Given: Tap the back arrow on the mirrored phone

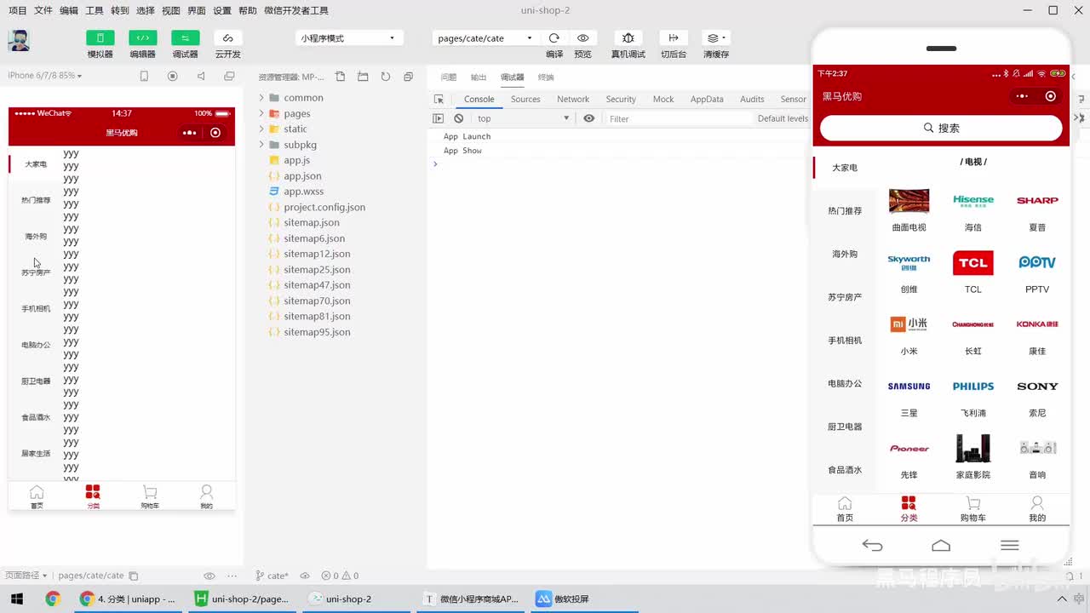Looking at the screenshot, I should (872, 546).
